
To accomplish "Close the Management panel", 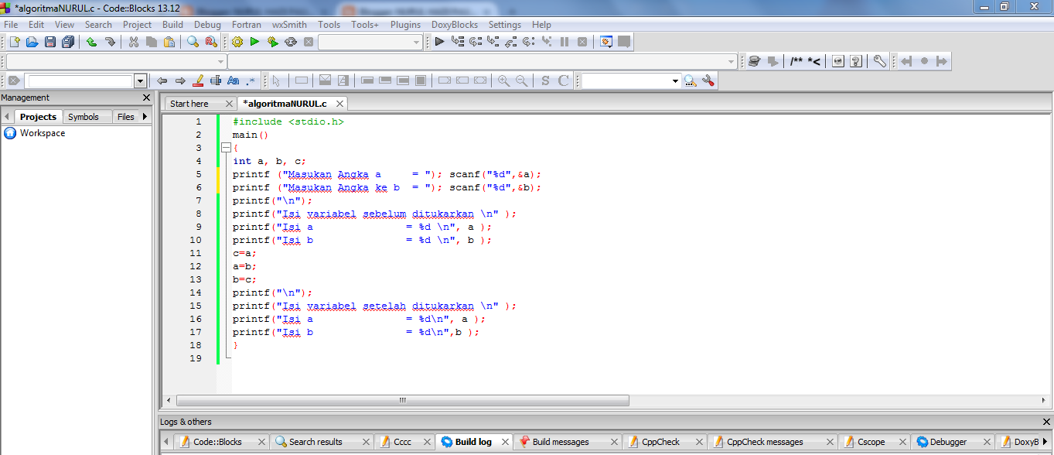I will pyautogui.click(x=147, y=97).
